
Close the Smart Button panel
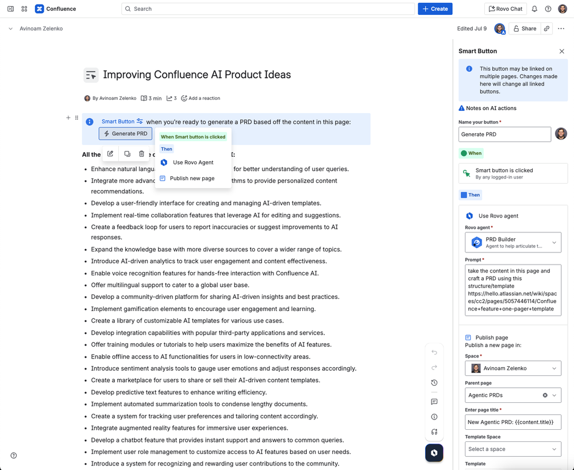tap(562, 51)
